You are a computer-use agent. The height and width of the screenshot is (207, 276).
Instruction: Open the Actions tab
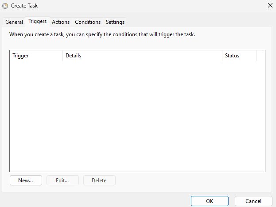pyautogui.click(x=61, y=22)
